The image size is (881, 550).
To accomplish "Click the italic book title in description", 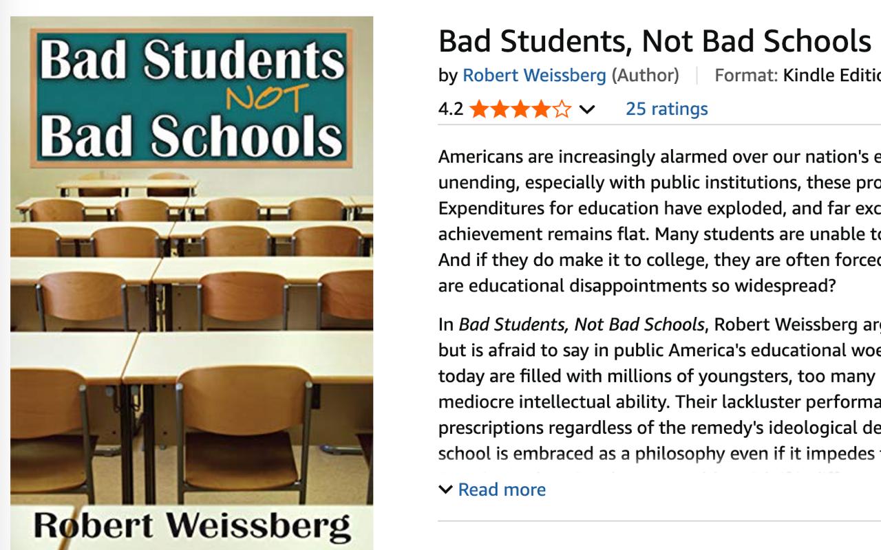I will point(582,324).
